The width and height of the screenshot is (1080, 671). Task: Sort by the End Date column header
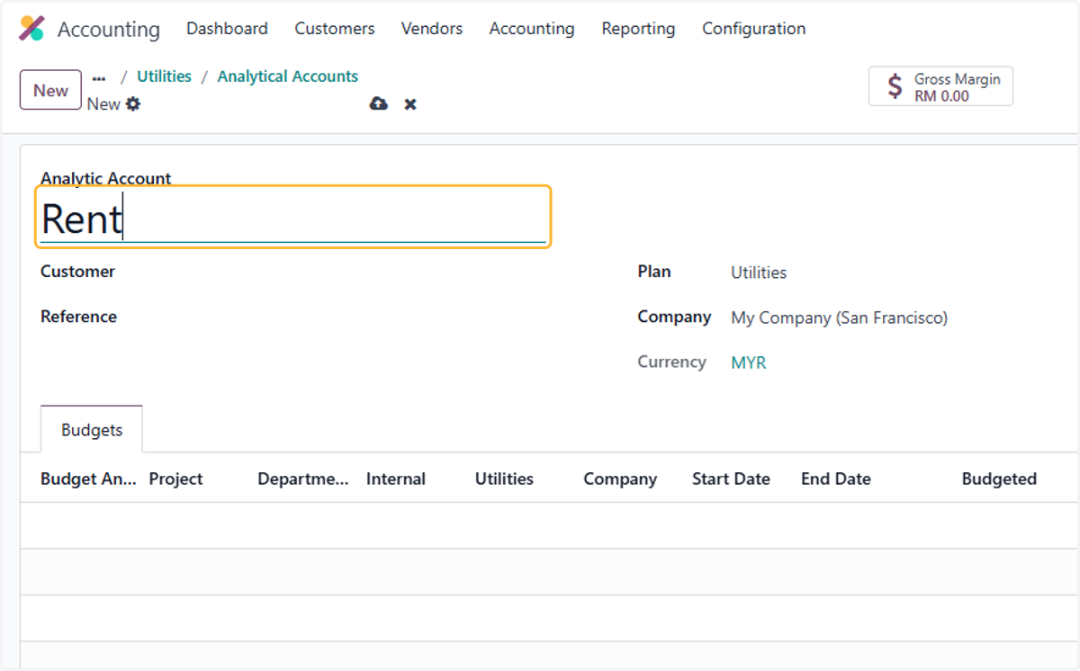click(836, 479)
